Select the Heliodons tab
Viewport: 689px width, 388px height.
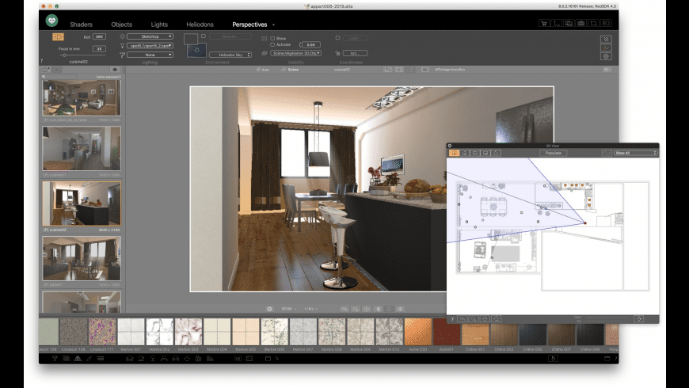pos(200,25)
